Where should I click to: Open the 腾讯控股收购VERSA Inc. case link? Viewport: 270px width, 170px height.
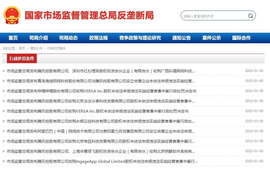pyautogui.click(x=97, y=111)
